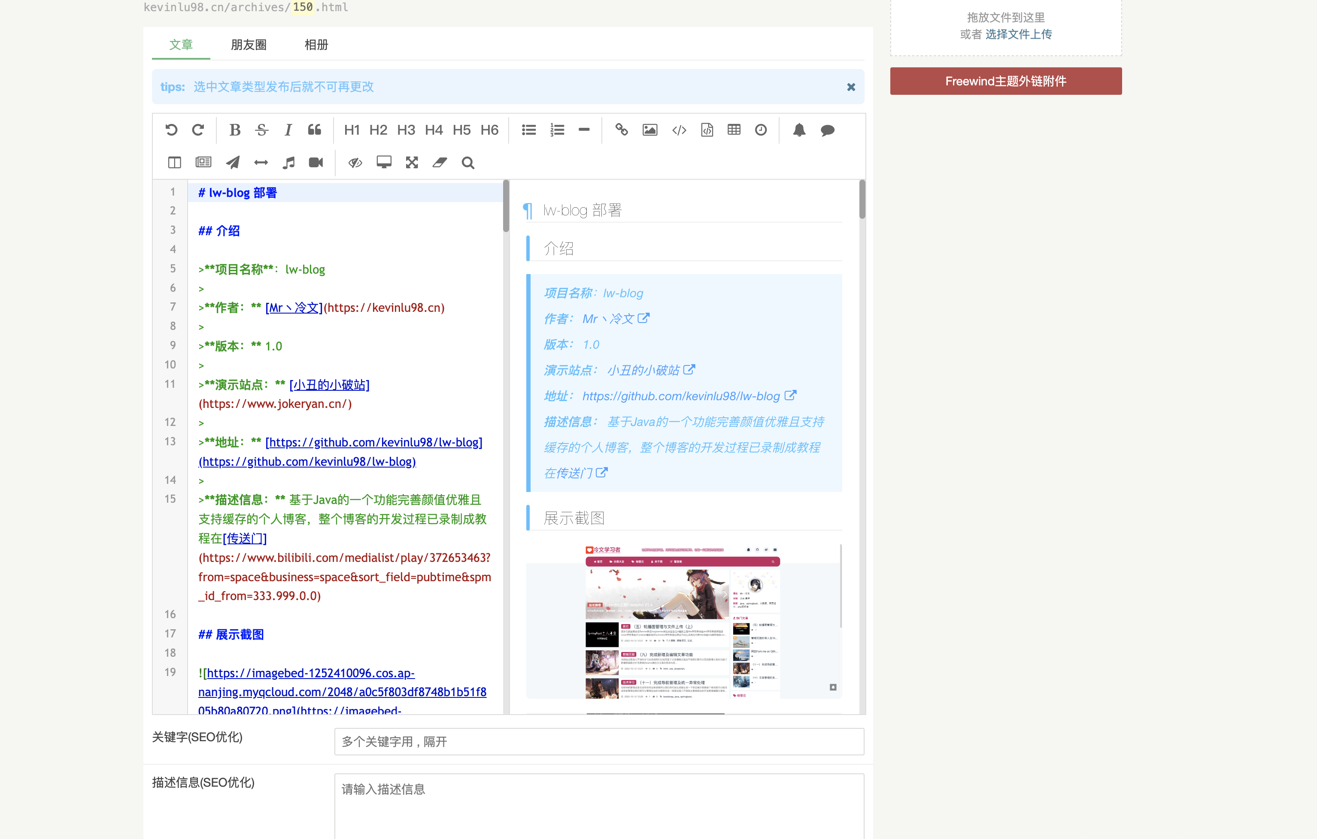Apply H2 heading style
This screenshot has width=1317, height=839.
tap(378, 130)
